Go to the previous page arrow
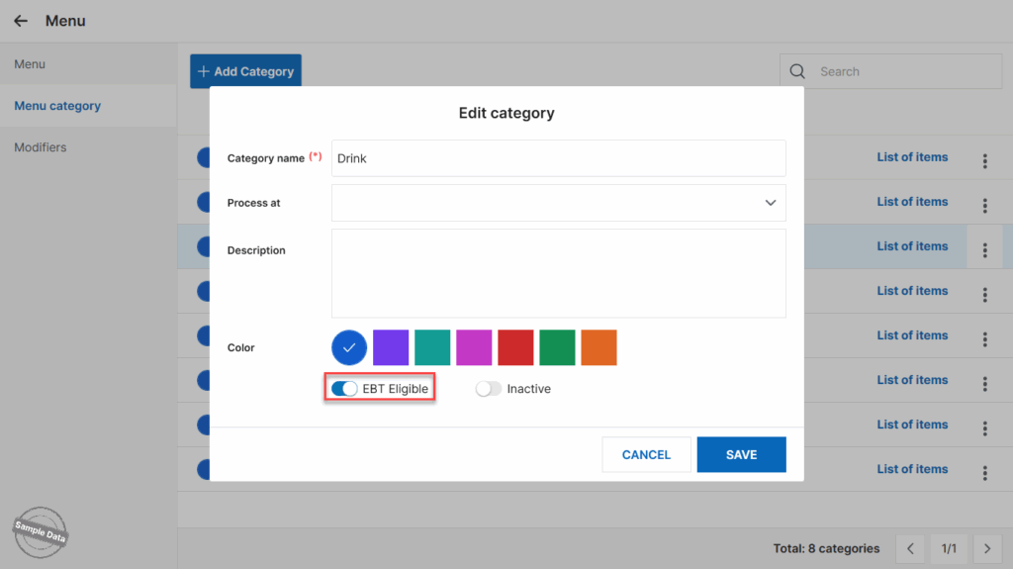 (911, 548)
